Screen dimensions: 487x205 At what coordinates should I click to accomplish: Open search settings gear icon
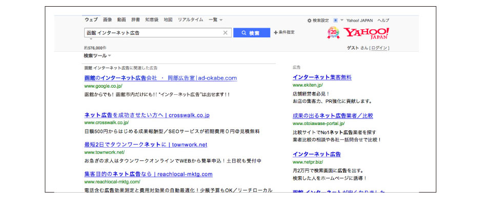309,20
